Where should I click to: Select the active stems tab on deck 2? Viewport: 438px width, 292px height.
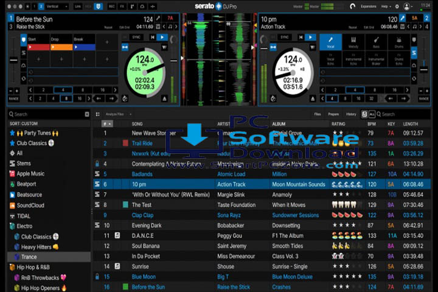[414, 52]
